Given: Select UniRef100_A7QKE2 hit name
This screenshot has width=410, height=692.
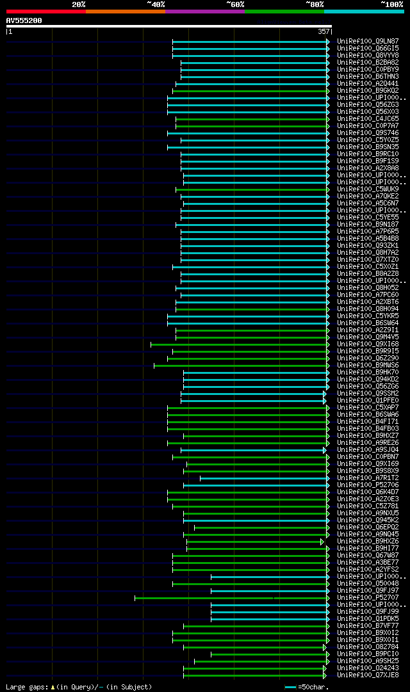Looking at the screenshot, I should [x=368, y=197].
